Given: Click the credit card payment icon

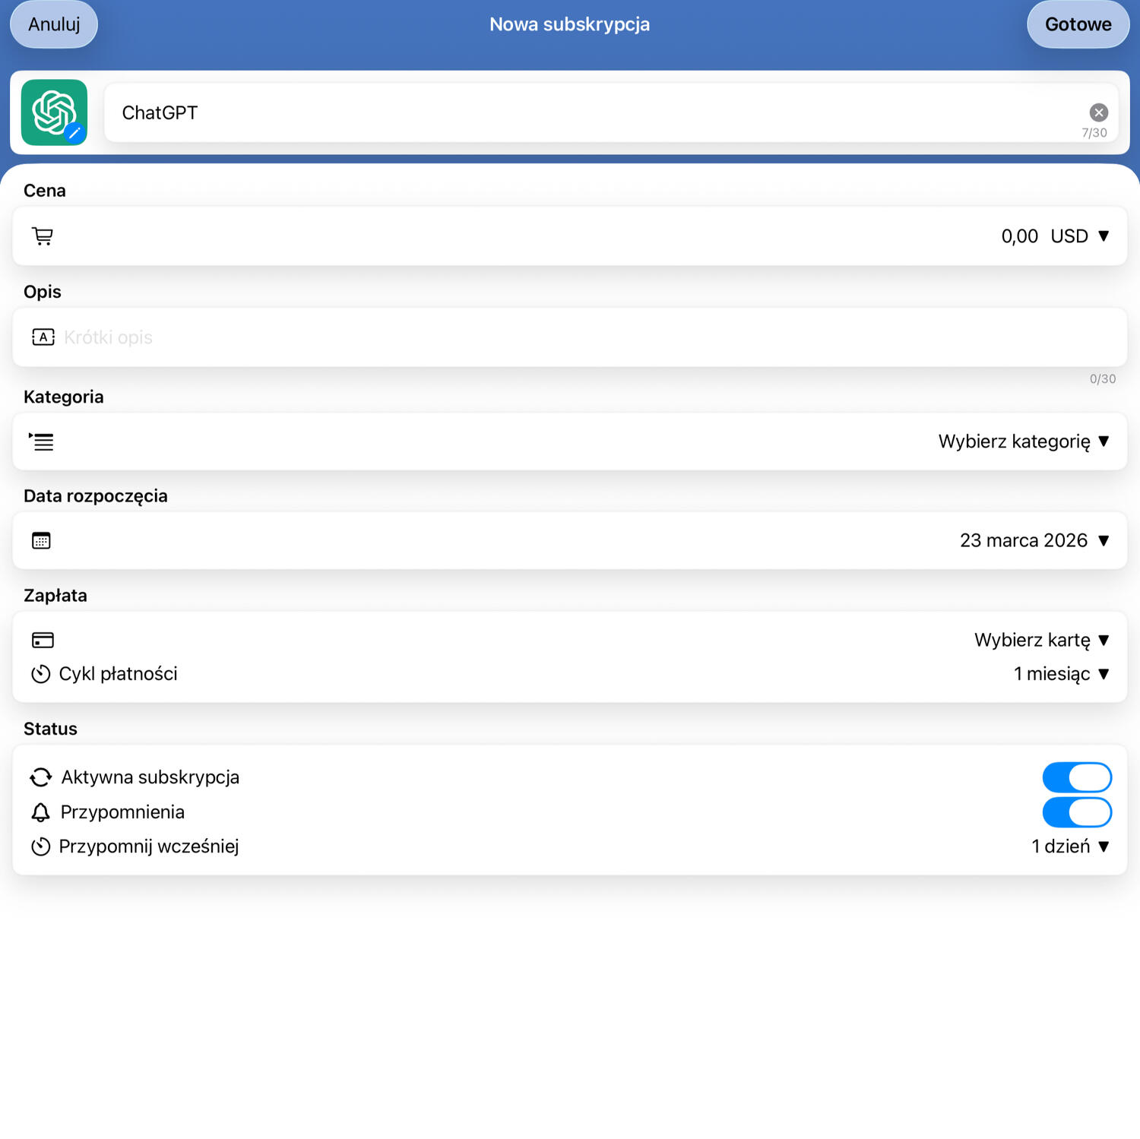Looking at the screenshot, I should [x=43, y=641].
